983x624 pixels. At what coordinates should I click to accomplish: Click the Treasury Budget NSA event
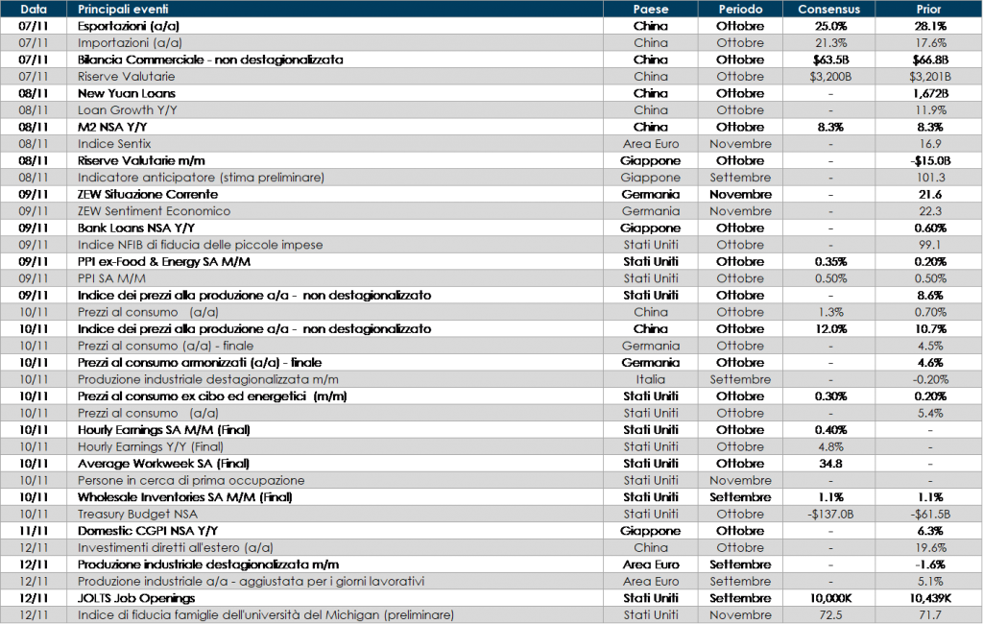click(x=137, y=514)
